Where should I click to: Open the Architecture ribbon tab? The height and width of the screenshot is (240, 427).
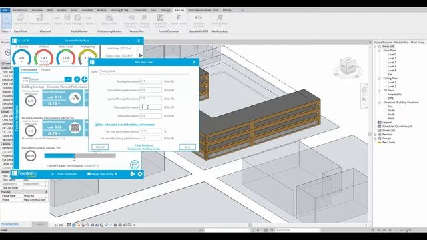click(20, 10)
